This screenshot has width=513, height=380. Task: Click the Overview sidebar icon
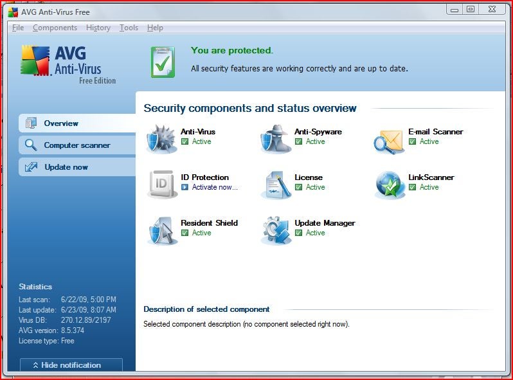(x=31, y=123)
